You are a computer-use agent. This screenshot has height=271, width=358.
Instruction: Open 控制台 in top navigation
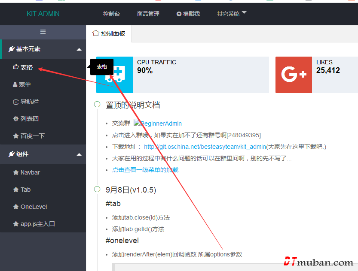pos(111,14)
